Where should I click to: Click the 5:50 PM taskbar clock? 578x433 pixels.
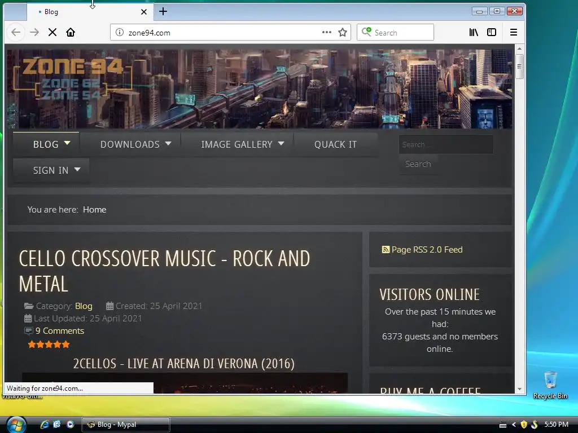pos(556,425)
